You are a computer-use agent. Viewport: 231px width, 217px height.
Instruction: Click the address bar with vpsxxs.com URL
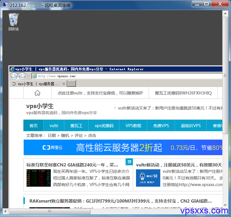[x=127, y=76]
